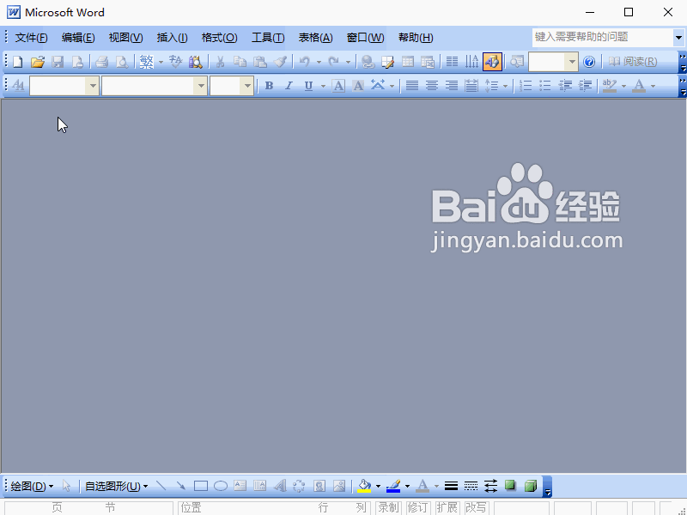Image resolution: width=687 pixels, height=515 pixels.
Task: Open the 文件(F) menu
Action: (x=31, y=38)
